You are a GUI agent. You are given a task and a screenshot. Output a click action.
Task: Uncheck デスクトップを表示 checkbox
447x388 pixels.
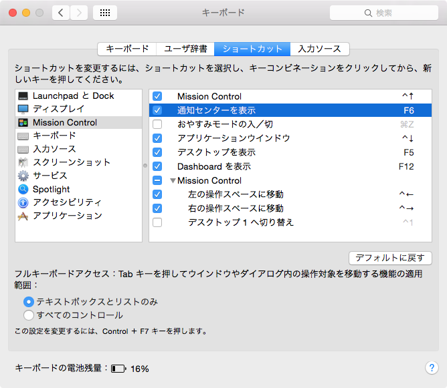pos(157,152)
